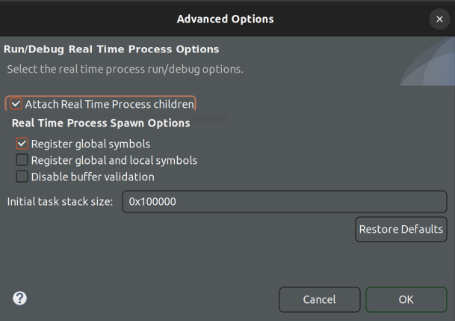Click the 'Initial task stack size:' label
This screenshot has height=321, width=455.
[60, 202]
